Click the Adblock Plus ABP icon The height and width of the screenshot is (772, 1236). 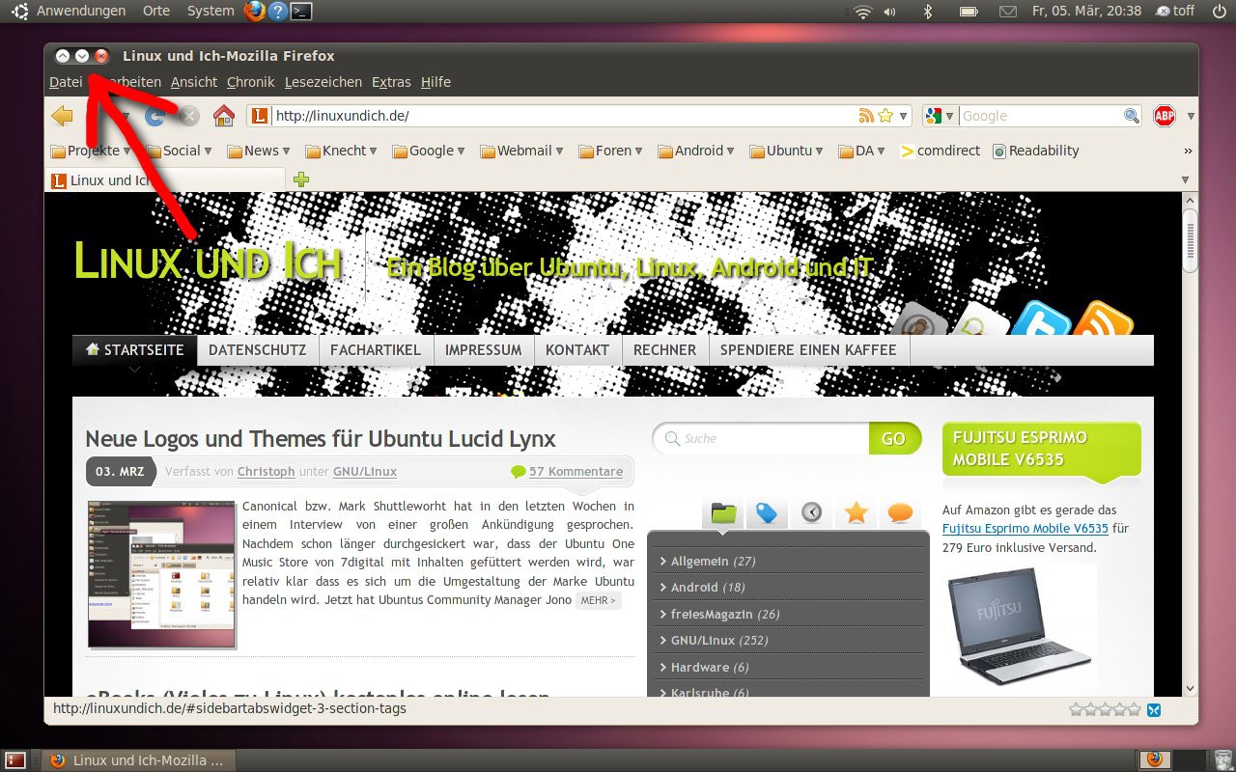(1165, 116)
